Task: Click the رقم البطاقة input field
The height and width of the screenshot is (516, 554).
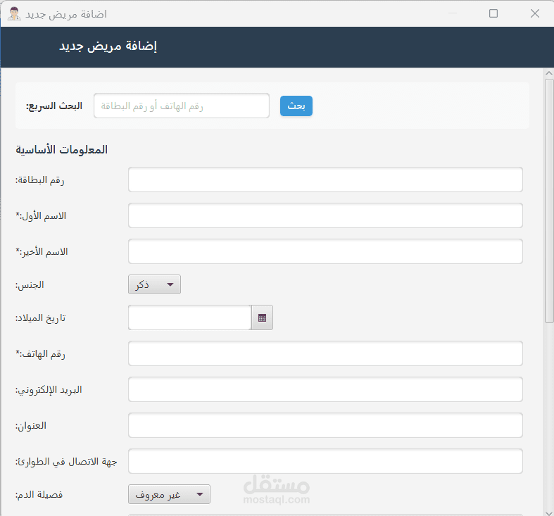Action: [x=325, y=180]
